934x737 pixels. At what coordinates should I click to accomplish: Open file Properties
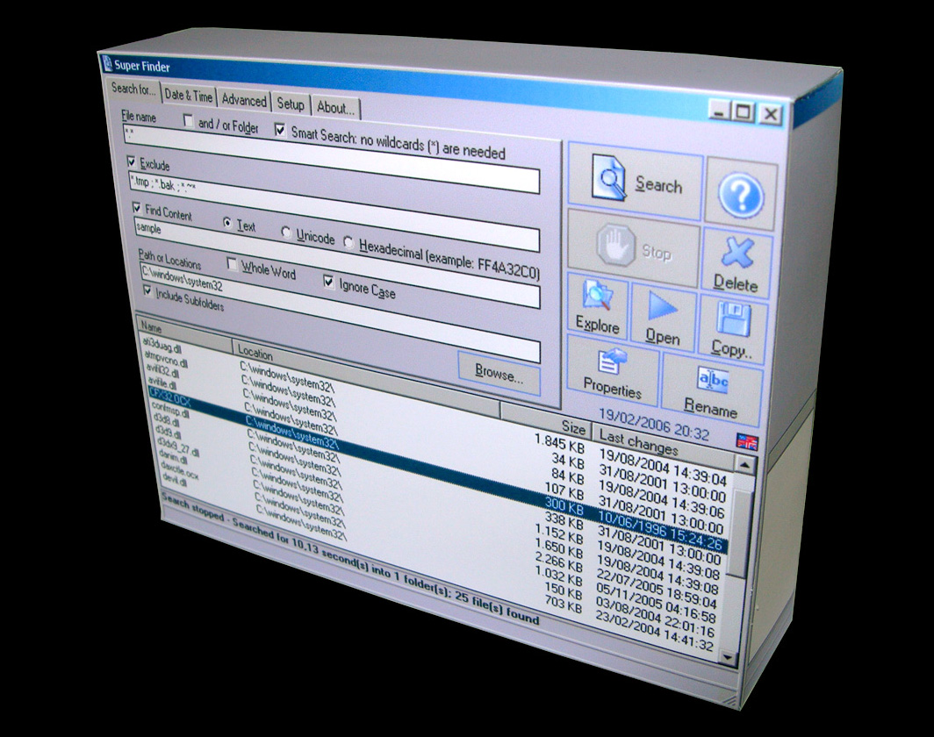point(612,369)
